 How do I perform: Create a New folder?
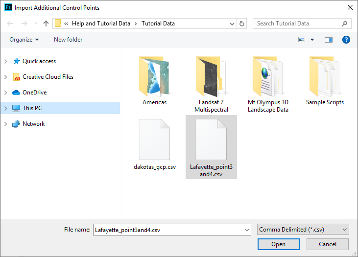pos(68,40)
